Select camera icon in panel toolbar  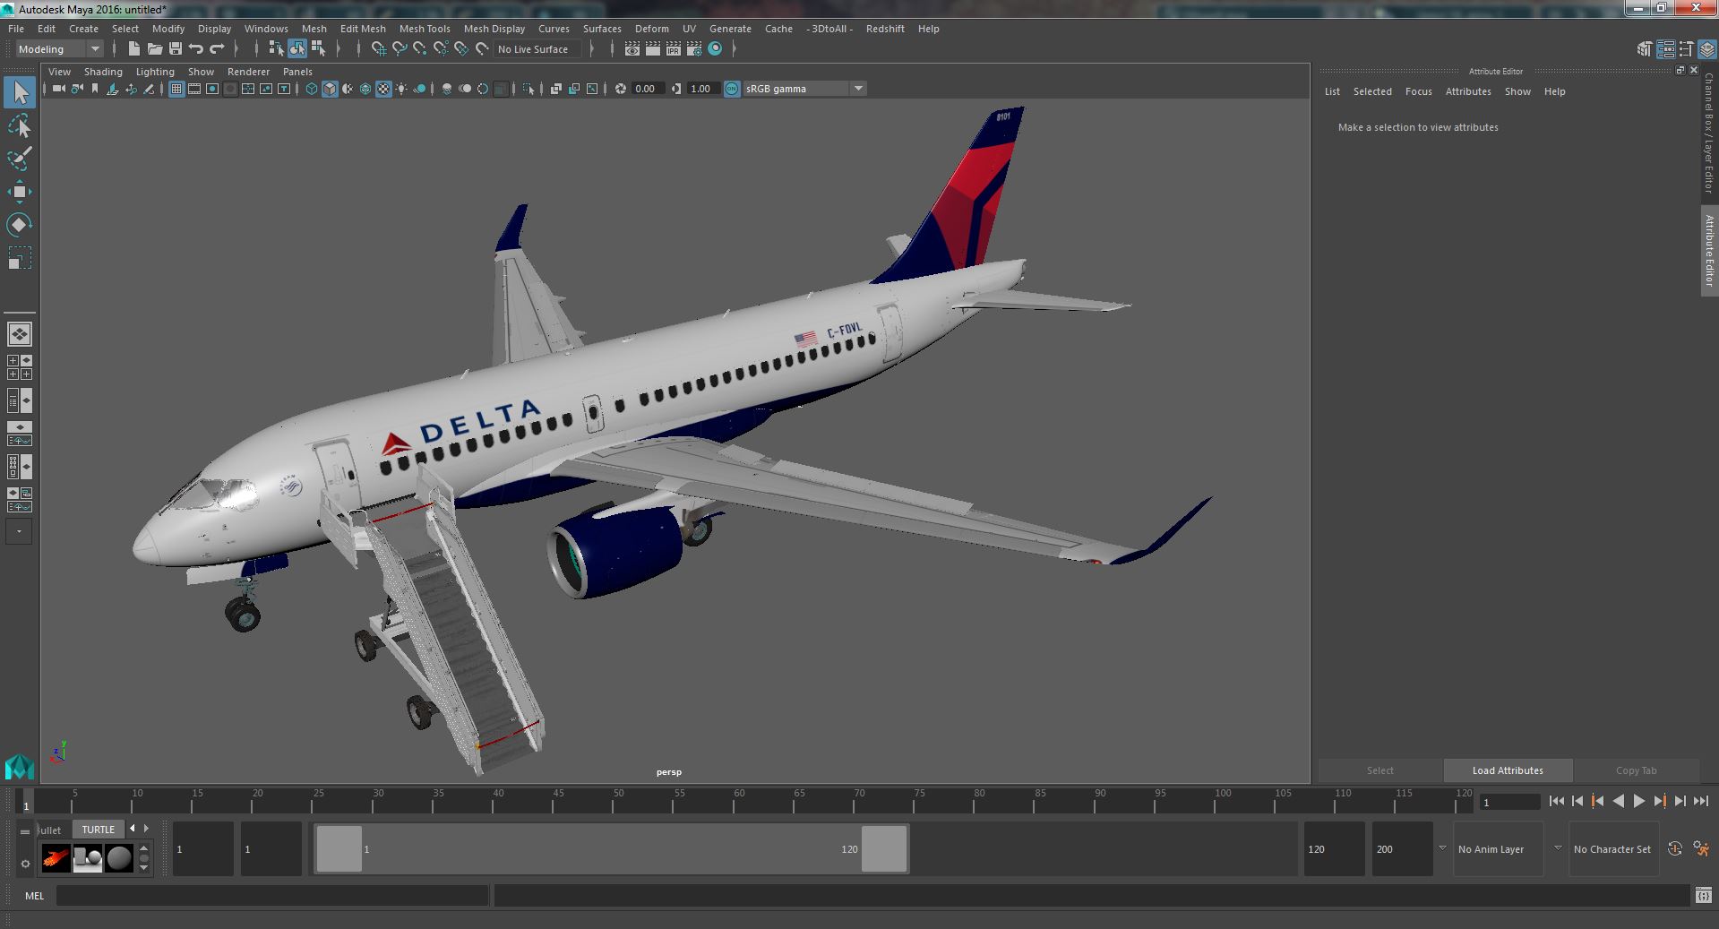coord(59,89)
